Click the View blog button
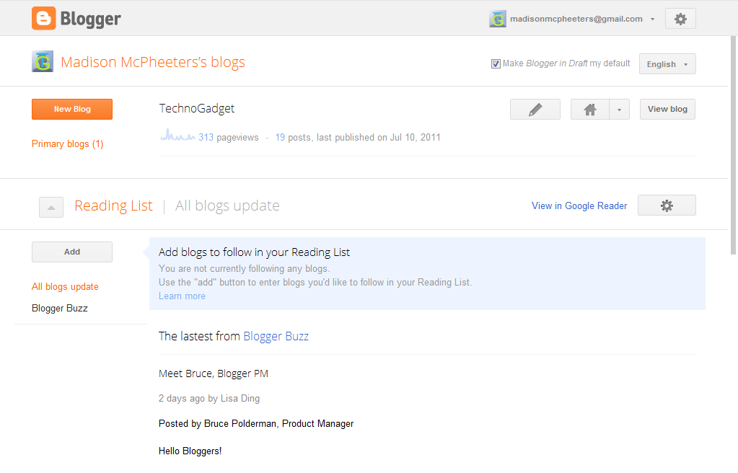 667,109
